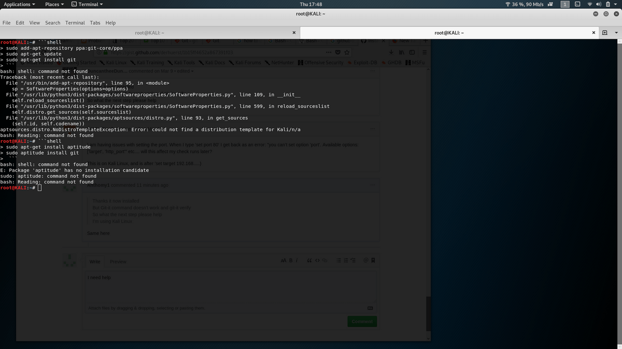
Task: Toggle bold formatting in the comment editor
Action: [x=290, y=261]
